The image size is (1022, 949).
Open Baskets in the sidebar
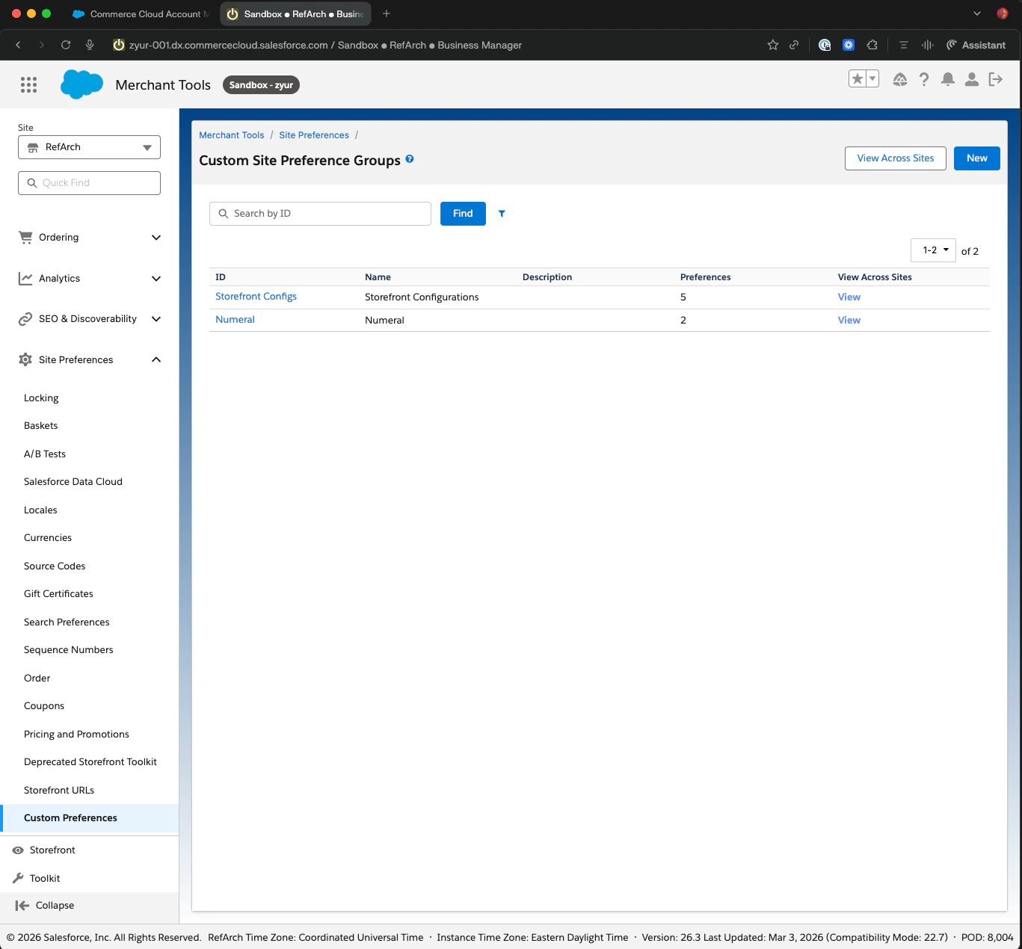coord(40,426)
